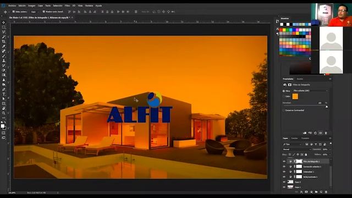Filter layers by pixel type icon

click(307, 144)
